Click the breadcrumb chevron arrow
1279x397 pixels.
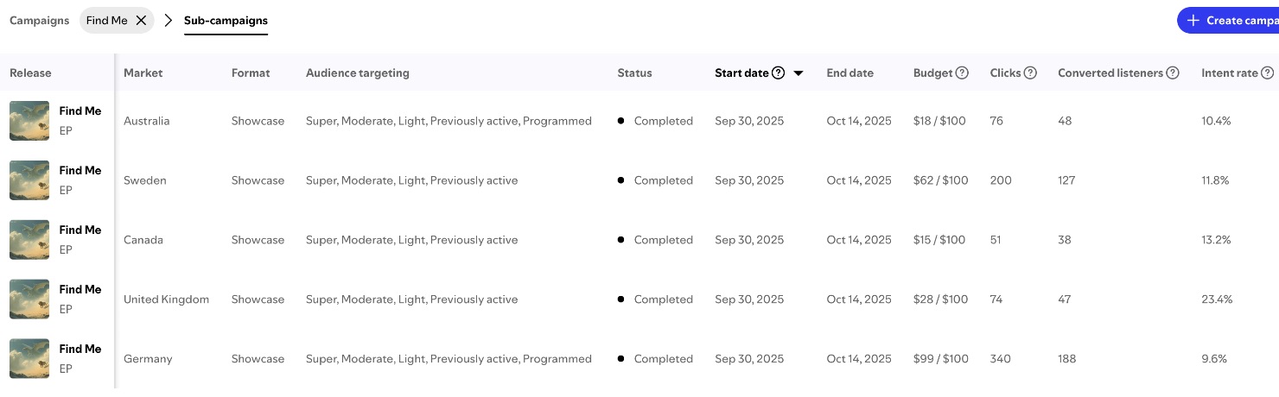(169, 21)
